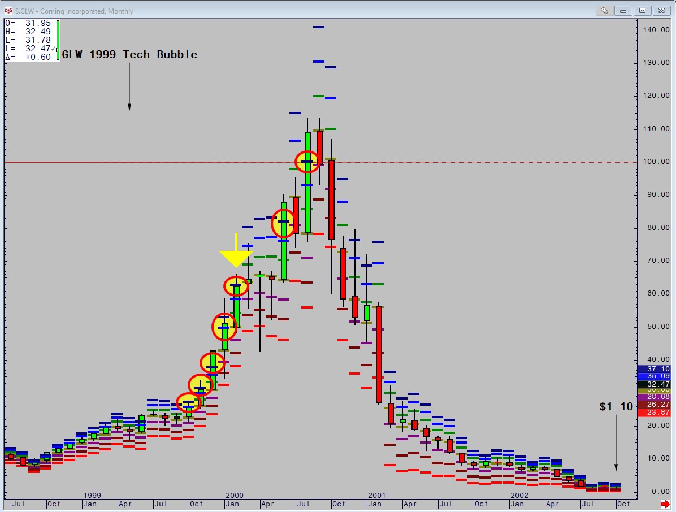Click the 0.00 price axis label

(x=660, y=491)
